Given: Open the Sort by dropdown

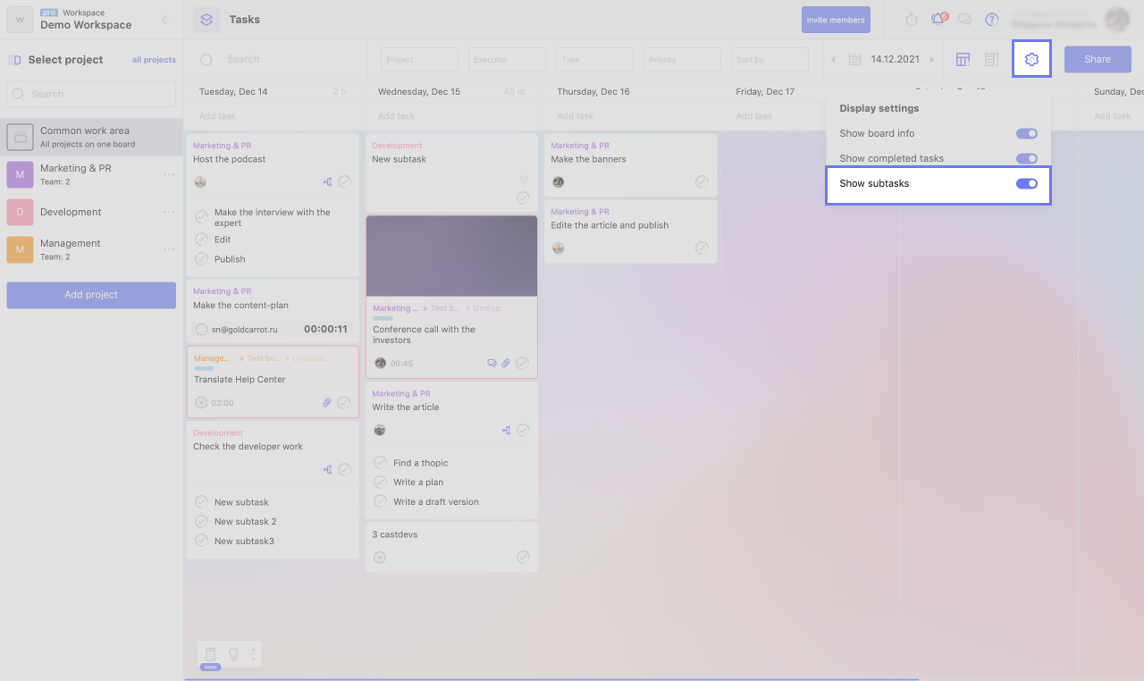Looking at the screenshot, I should pos(770,60).
